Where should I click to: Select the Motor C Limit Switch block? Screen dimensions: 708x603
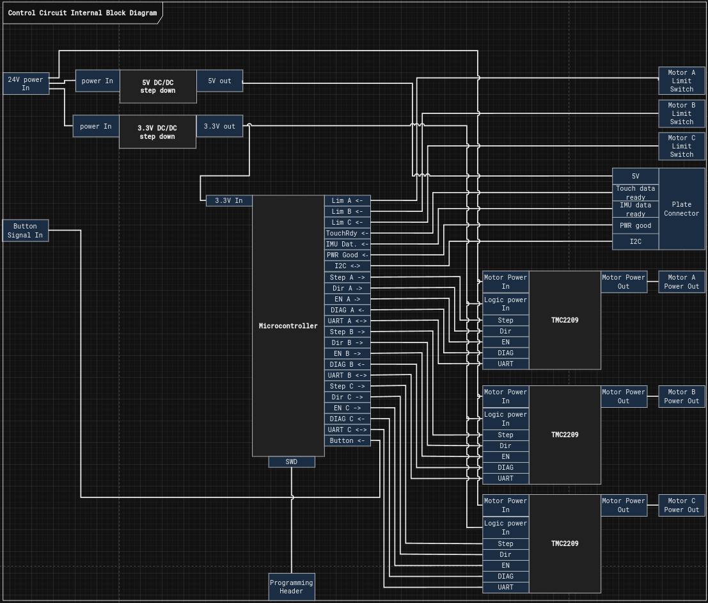pyautogui.click(x=681, y=146)
